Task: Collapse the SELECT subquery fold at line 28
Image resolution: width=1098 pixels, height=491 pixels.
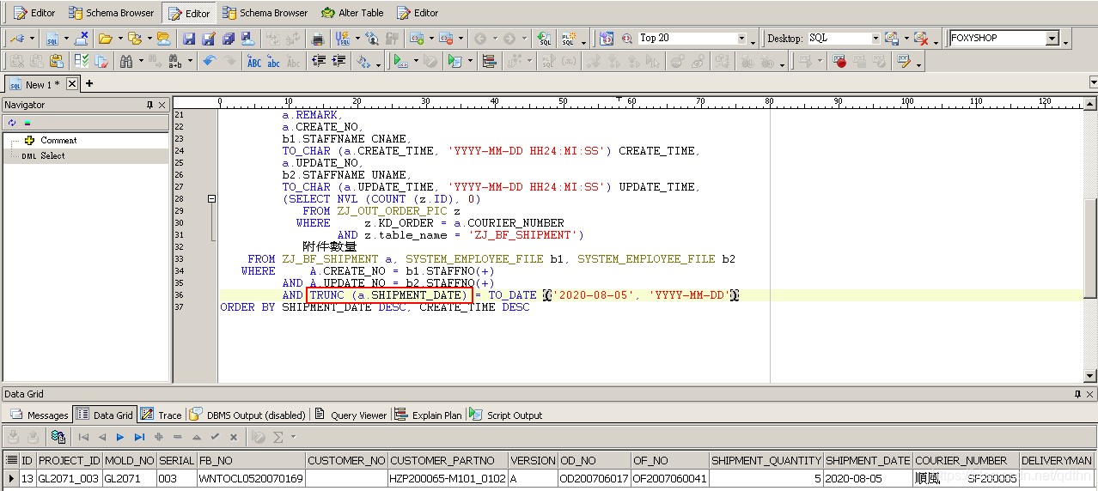Action: tap(212, 198)
